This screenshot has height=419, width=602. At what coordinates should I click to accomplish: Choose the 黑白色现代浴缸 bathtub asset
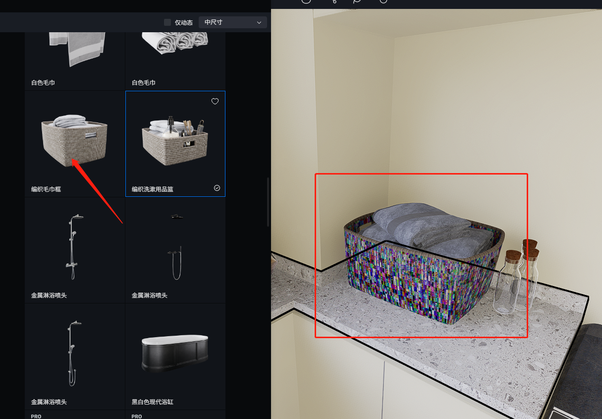[x=175, y=357]
